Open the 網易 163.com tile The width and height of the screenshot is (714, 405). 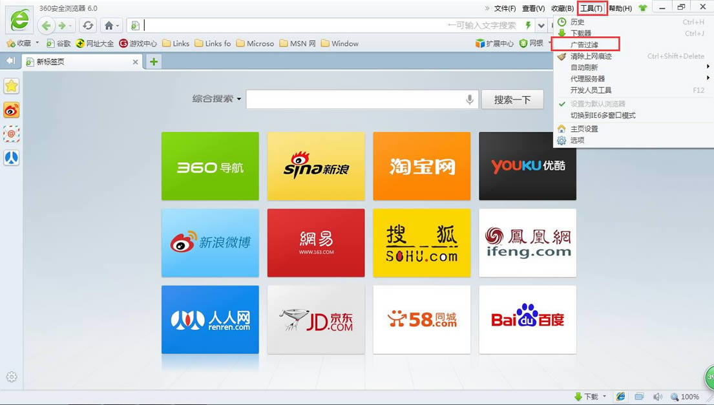[316, 243]
